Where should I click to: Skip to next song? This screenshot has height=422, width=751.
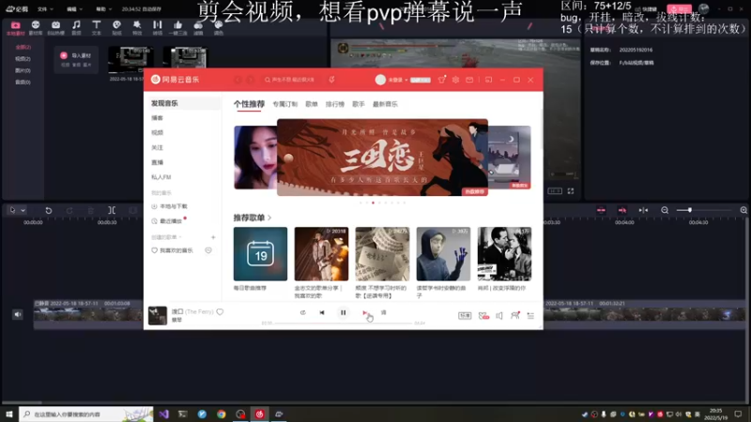coord(365,312)
